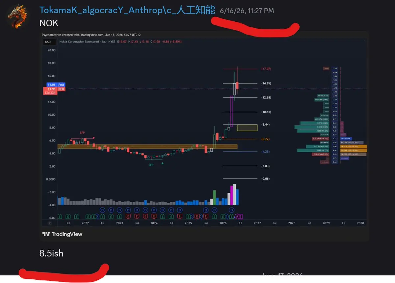Click the yellow outlined box near 8.44
Screen dimensions: 395x283
(x=247, y=127)
